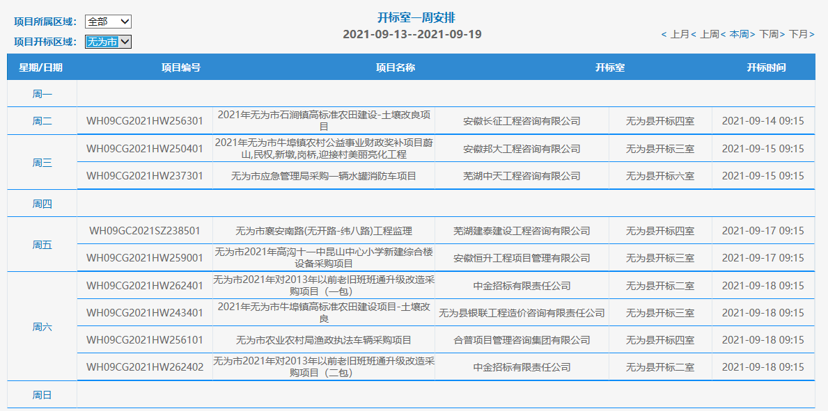Image resolution: width=828 pixels, height=411 pixels.
Task: Click project number WH09CG2021HW259001
Action: 145,258
